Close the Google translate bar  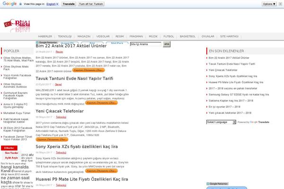pos(280,4)
